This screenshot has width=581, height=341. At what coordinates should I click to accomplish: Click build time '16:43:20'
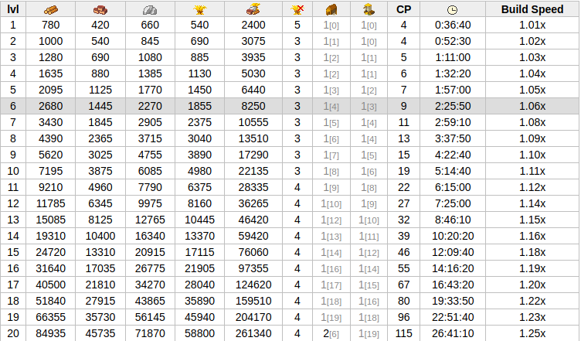(x=453, y=285)
